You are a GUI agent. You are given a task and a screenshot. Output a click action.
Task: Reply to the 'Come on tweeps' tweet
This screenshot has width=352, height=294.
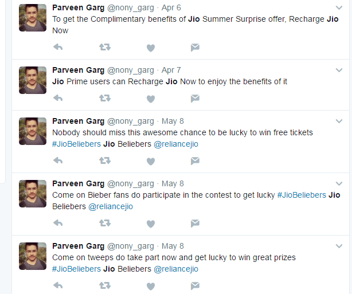tap(58, 285)
